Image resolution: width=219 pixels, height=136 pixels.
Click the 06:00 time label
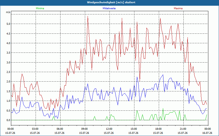[59, 129]
